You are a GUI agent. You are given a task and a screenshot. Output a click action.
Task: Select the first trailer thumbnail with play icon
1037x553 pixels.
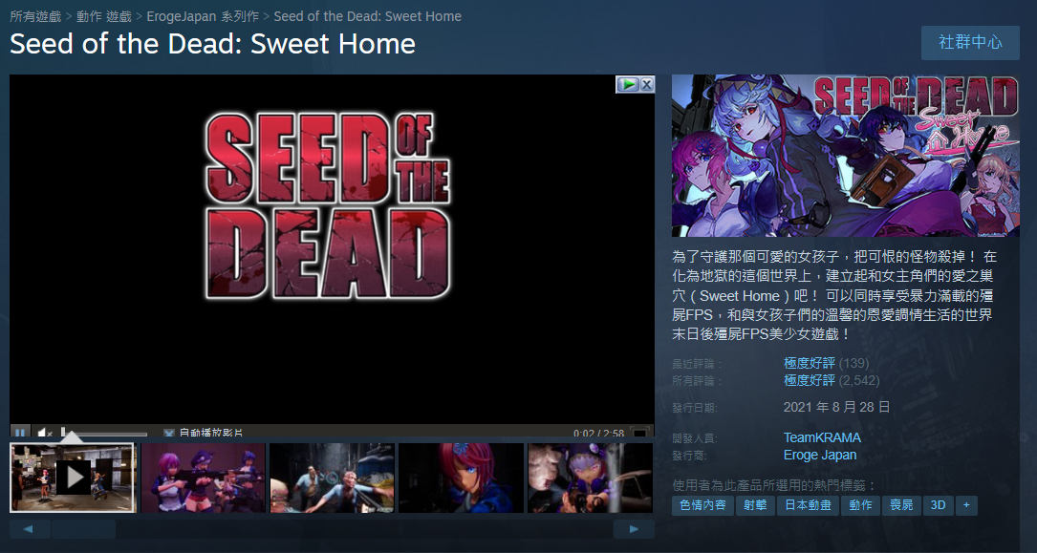73,477
